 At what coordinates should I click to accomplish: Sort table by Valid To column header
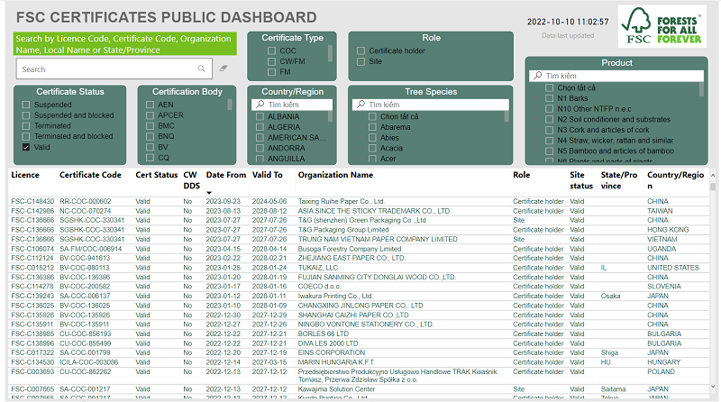(x=267, y=175)
